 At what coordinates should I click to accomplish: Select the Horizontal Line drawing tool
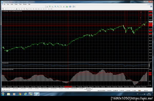click(x=12, y=9)
